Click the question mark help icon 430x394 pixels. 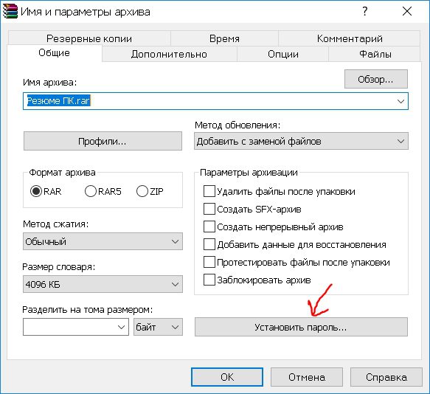point(364,12)
